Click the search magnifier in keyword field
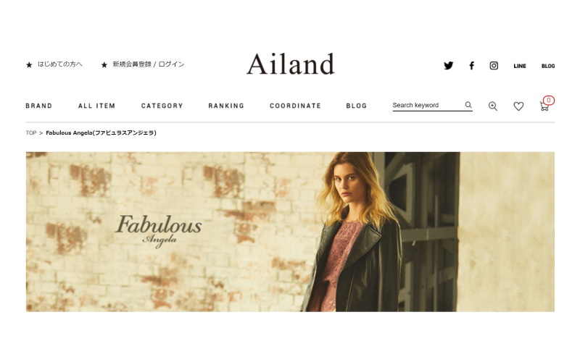The height and width of the screenshot is (362, 580). tap(468, 105)
